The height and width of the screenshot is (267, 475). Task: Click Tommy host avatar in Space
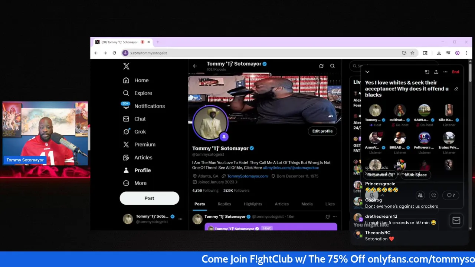pos(375,111)
